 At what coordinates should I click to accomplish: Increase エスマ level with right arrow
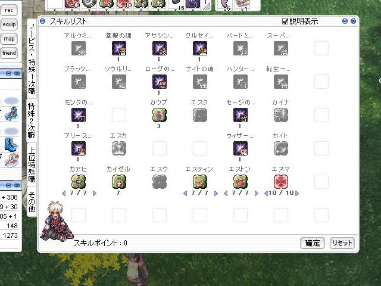[296, 193]
